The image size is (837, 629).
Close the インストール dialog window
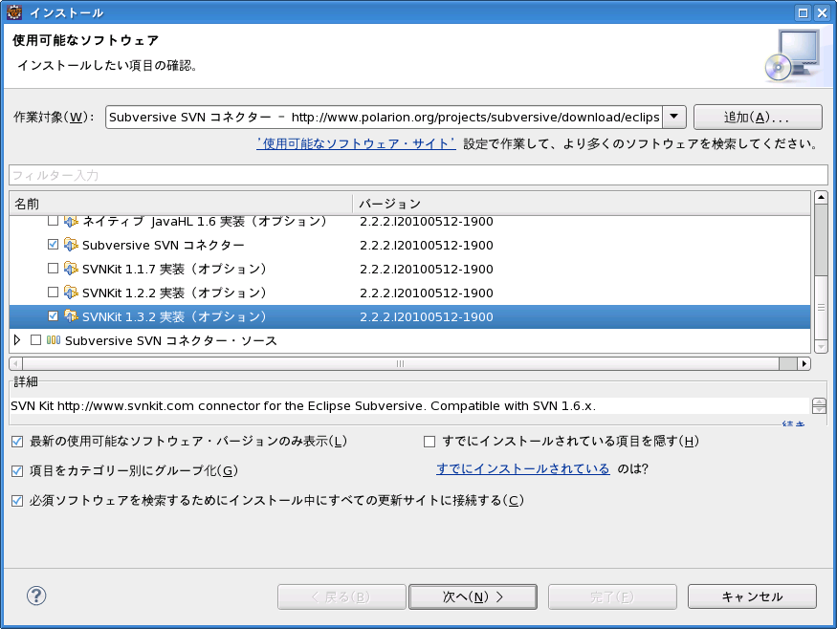click(x=822, y=12)
